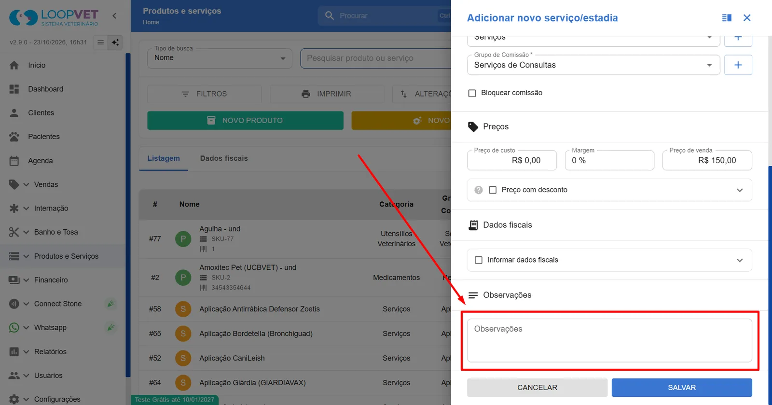
Task: Add a new Grupo de Comissão with plus
Action: click(738, 65)
